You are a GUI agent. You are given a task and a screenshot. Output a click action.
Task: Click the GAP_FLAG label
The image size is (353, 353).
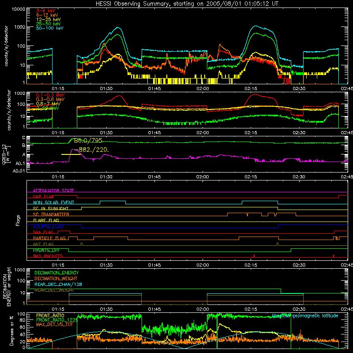tap(43, 196)
